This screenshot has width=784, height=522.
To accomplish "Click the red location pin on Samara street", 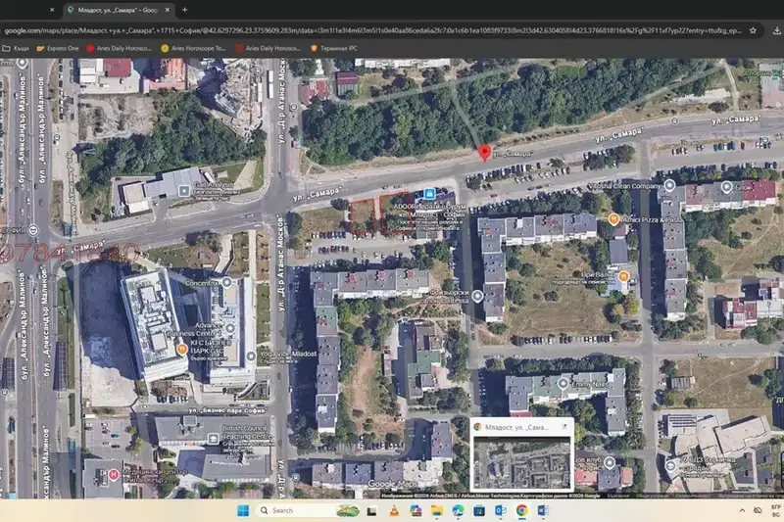I will [x=484, y=153].
